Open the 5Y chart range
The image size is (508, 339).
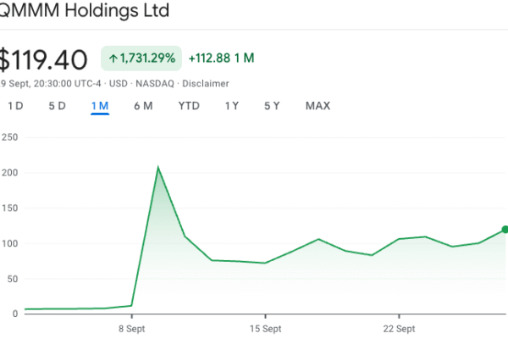coord(272,106)
